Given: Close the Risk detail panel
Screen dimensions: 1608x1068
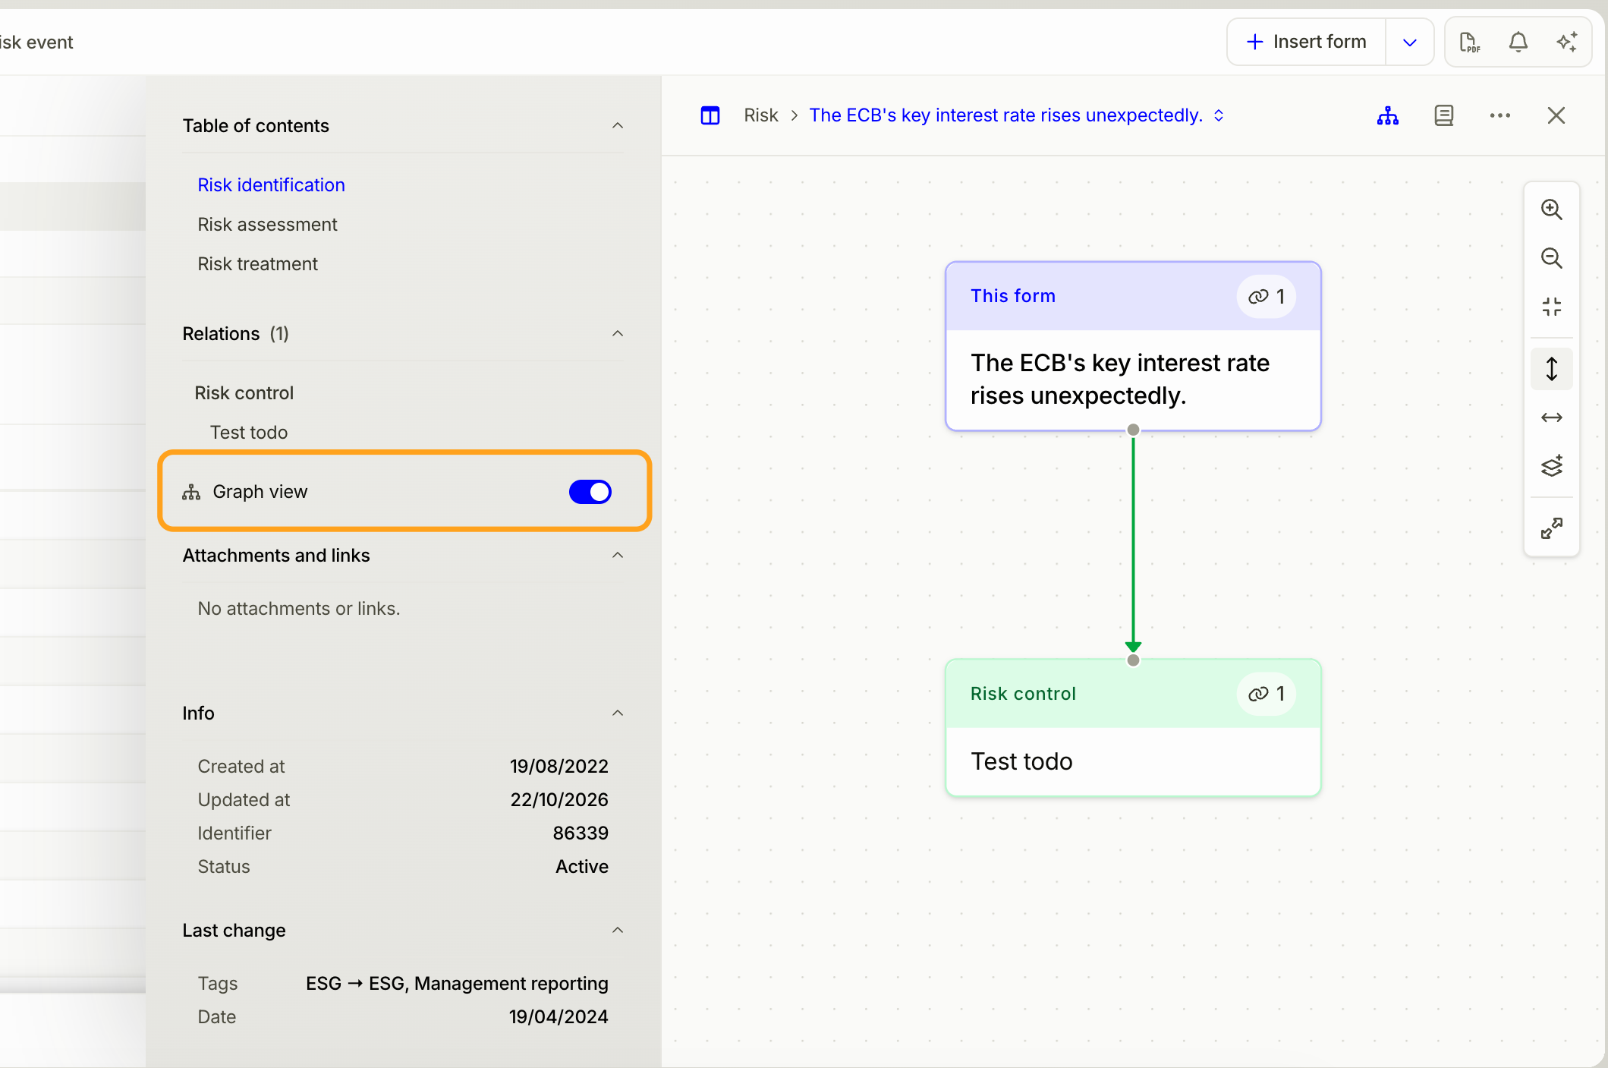Looking at the screenshot, I should pyautogui.click(x=1556, y=115).
